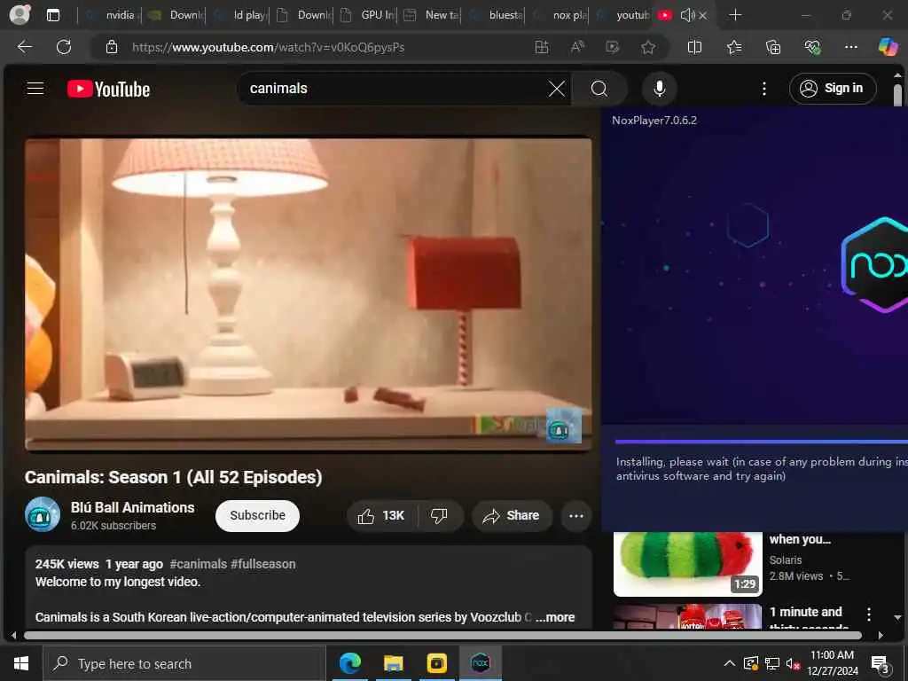
Task: Like the video with 13K likes
Action: 381,515
